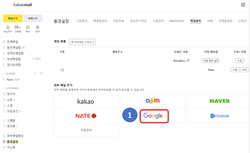Screen dimensions: 250x153
Task: Choose Daum external mail provider
Action: tap(153, 101)
